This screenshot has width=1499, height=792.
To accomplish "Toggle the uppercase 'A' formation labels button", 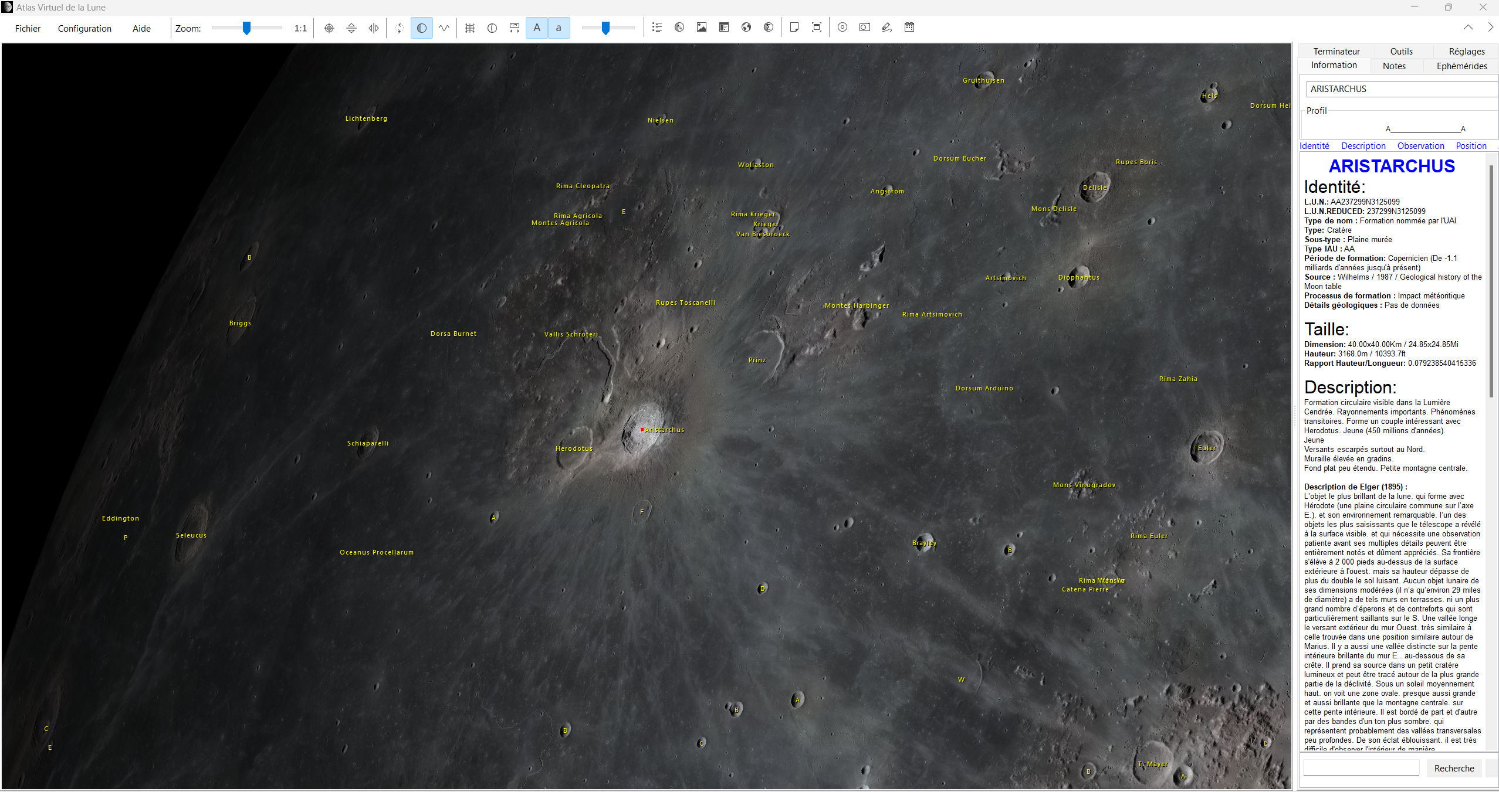I will (x=537, y=28).
